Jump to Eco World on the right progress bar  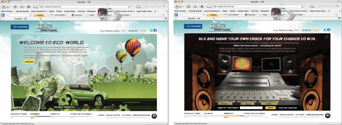[208, 114]
